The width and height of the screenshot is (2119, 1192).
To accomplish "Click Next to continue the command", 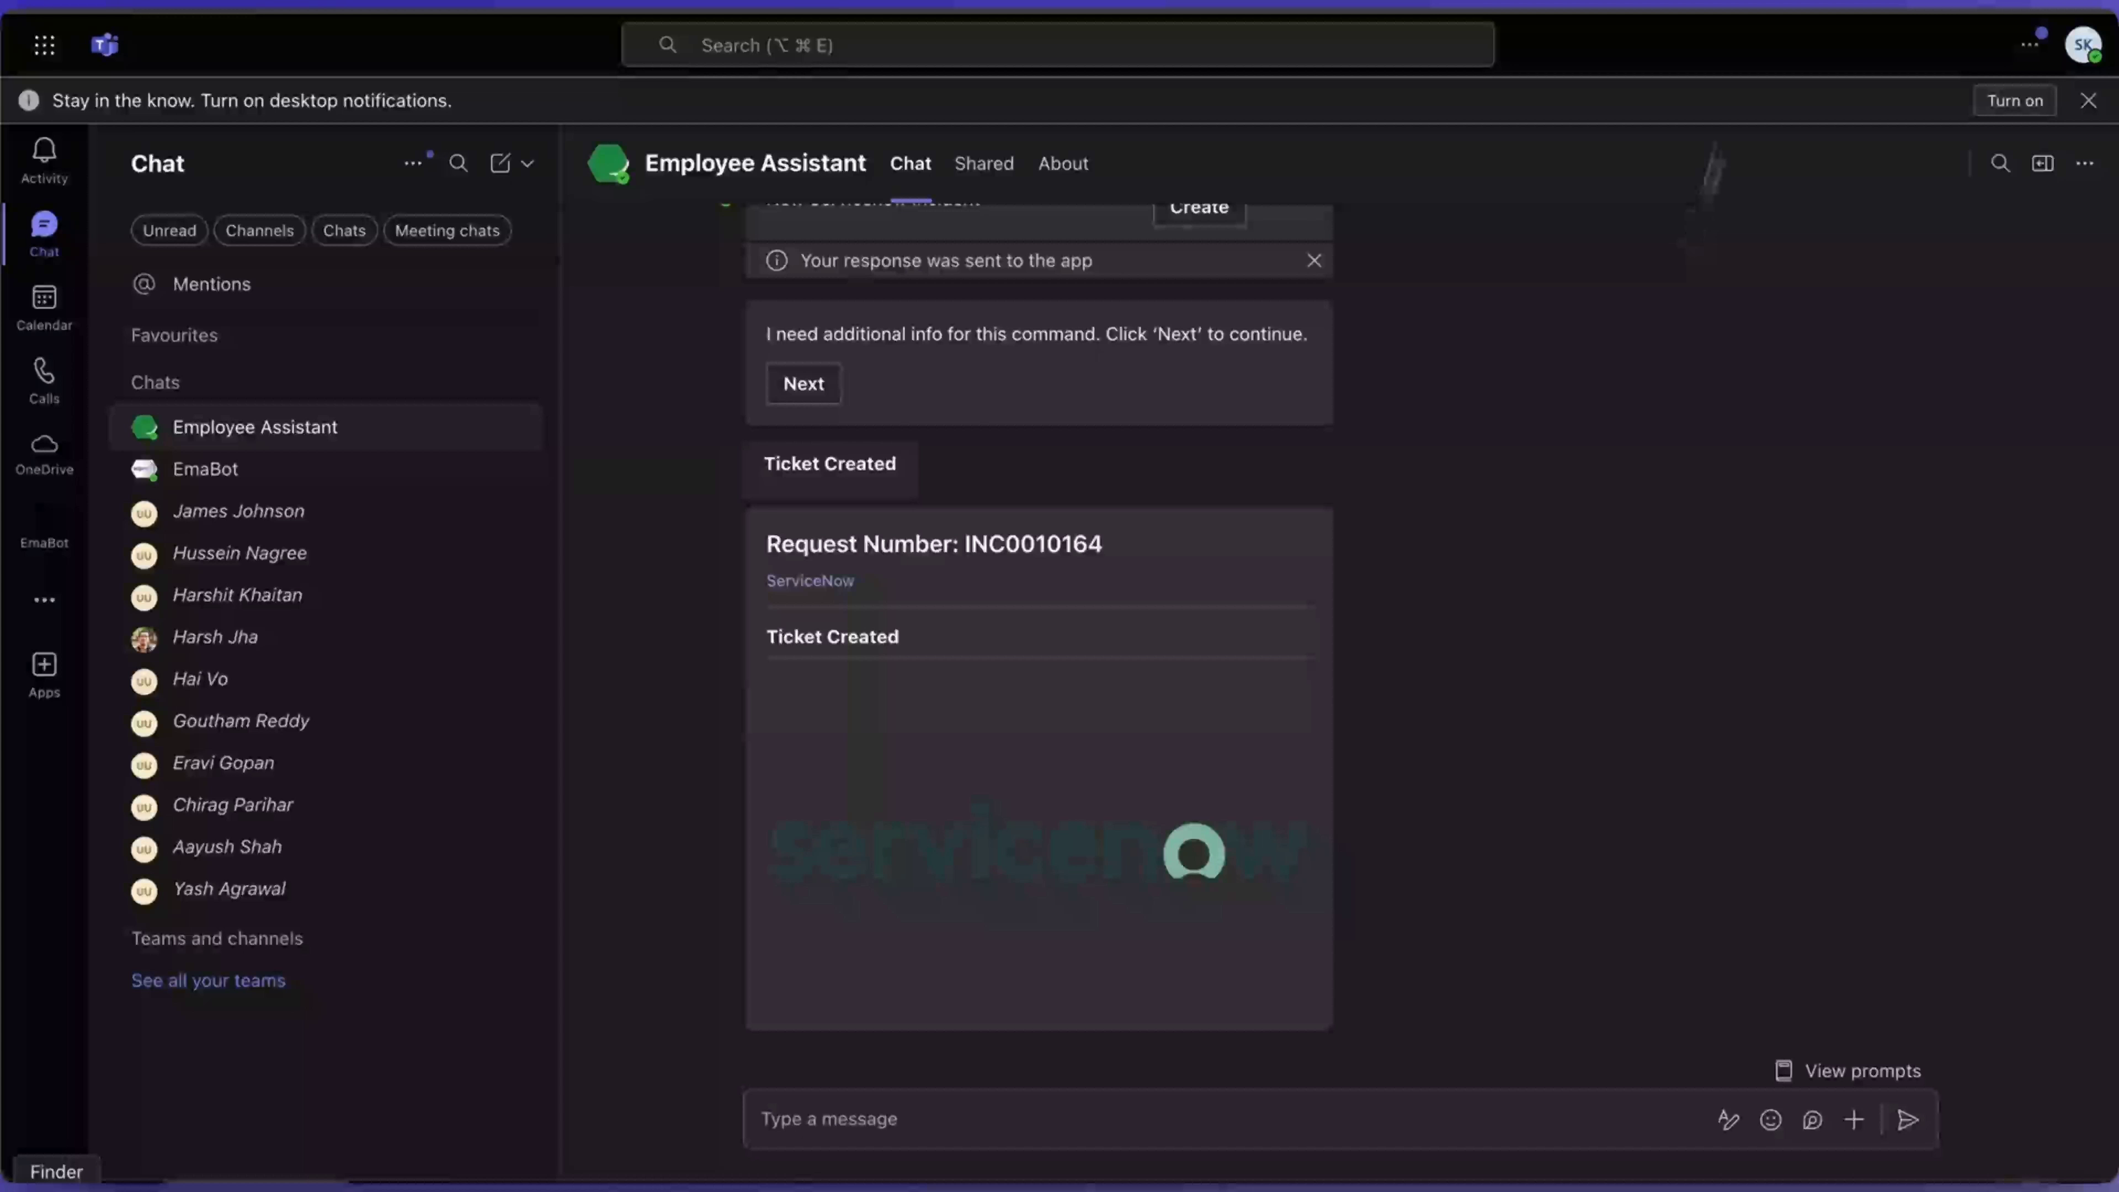I will 803,384.
